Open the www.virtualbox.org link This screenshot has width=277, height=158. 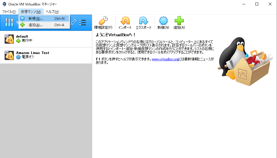point(165,59)
